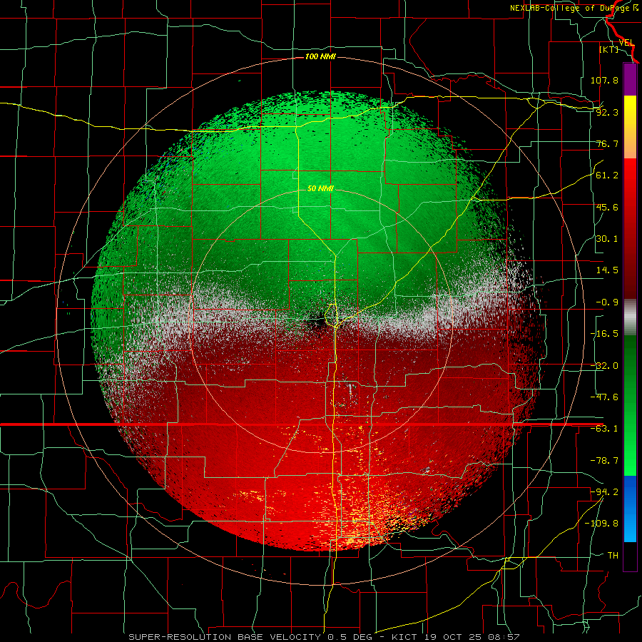Pick the red segment of the color bar
This screenshot has width=642, height=642.
pos(630,228)
